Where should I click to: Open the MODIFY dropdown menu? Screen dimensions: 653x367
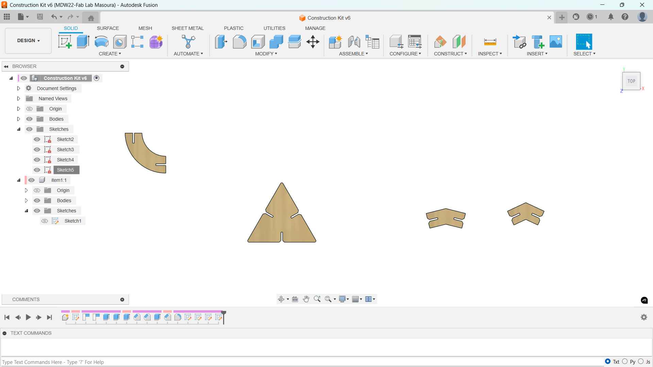(x=266, y=54)
